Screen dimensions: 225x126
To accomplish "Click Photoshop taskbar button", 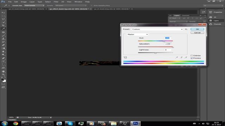I will coord(135,124).
